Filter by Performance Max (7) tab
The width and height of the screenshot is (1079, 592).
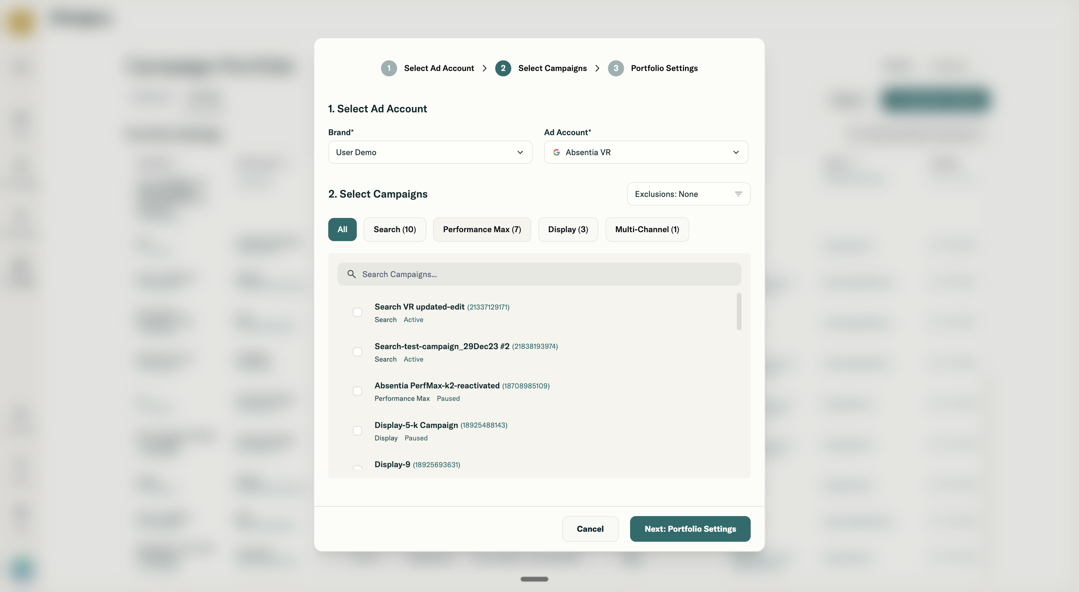pyautogui.click(x=482, y=229)
